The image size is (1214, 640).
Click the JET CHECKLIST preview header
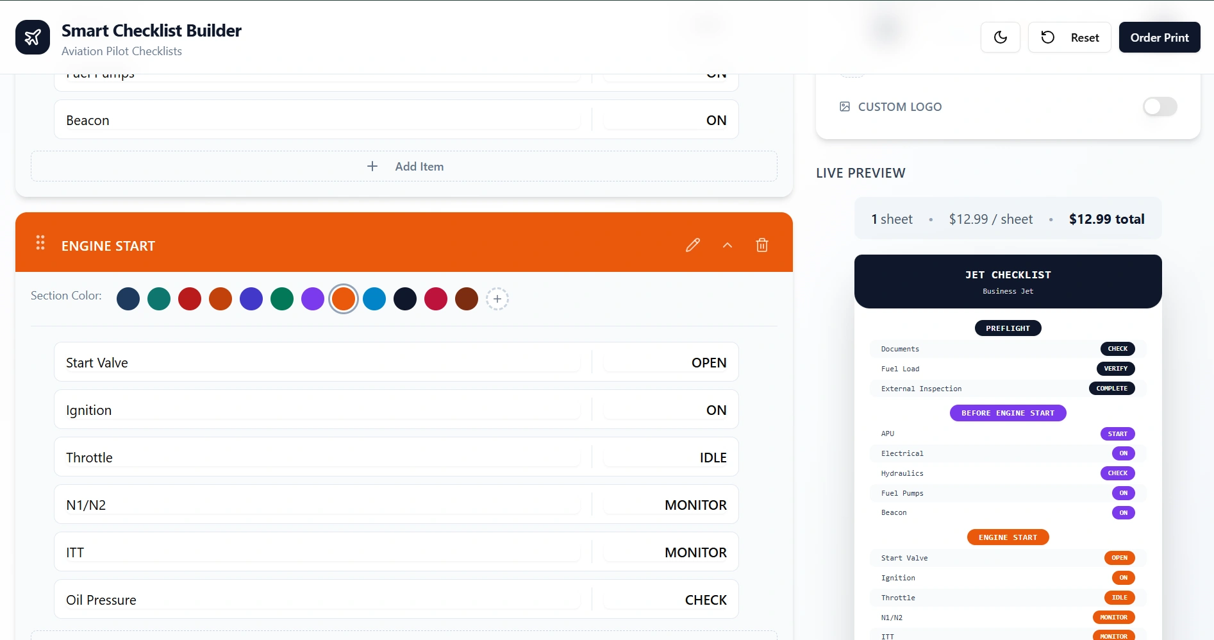click(x=1008, y=274)
